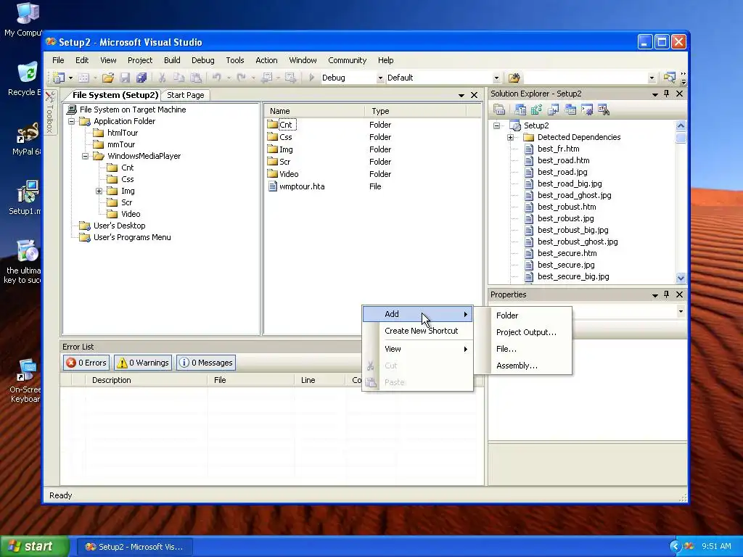Screen dimensions: 743x557
Task: Choose File... from the Add submenu
Action: (x=524, y=349)
